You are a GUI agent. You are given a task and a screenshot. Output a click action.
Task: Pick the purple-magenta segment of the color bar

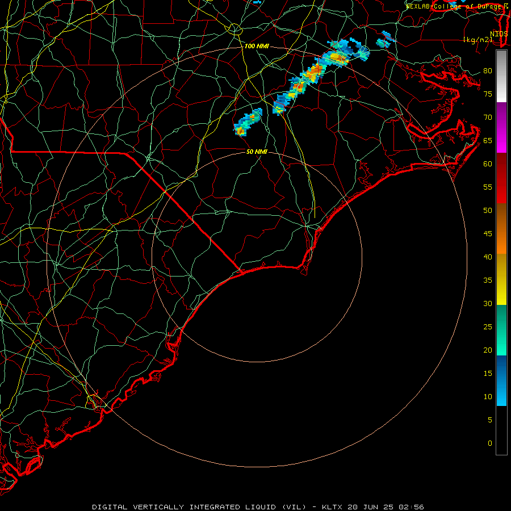501,128
